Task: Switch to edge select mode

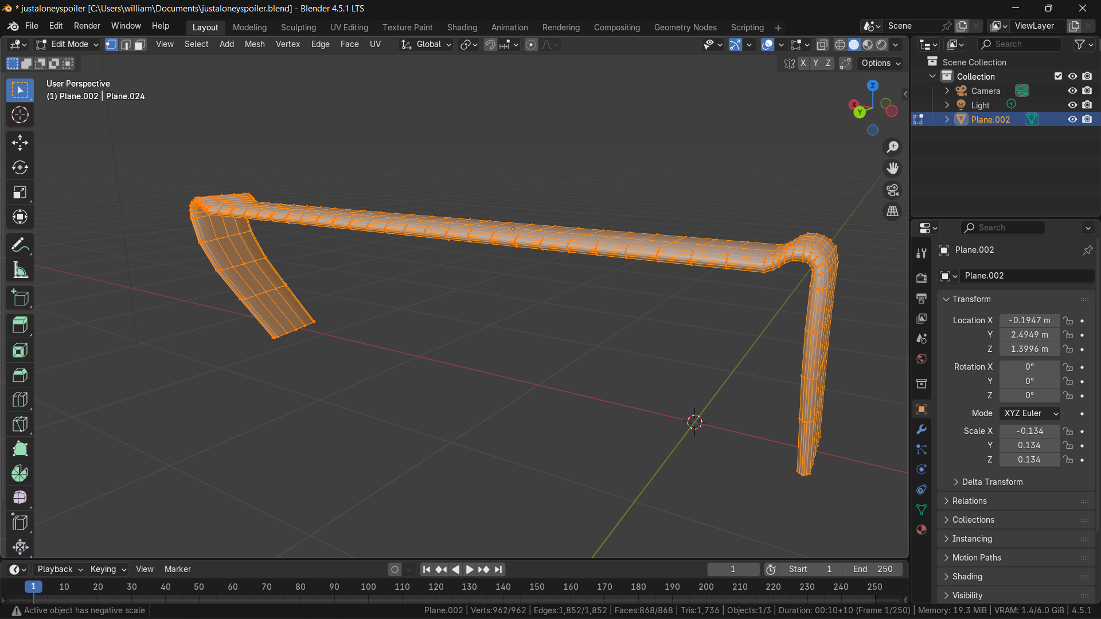Action: [126, 45]
